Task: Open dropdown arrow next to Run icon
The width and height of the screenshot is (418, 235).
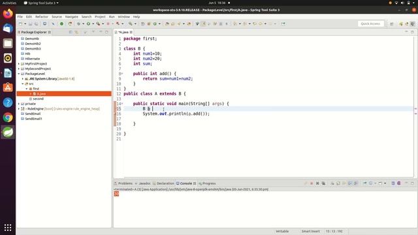Action: tap(93, 23)
